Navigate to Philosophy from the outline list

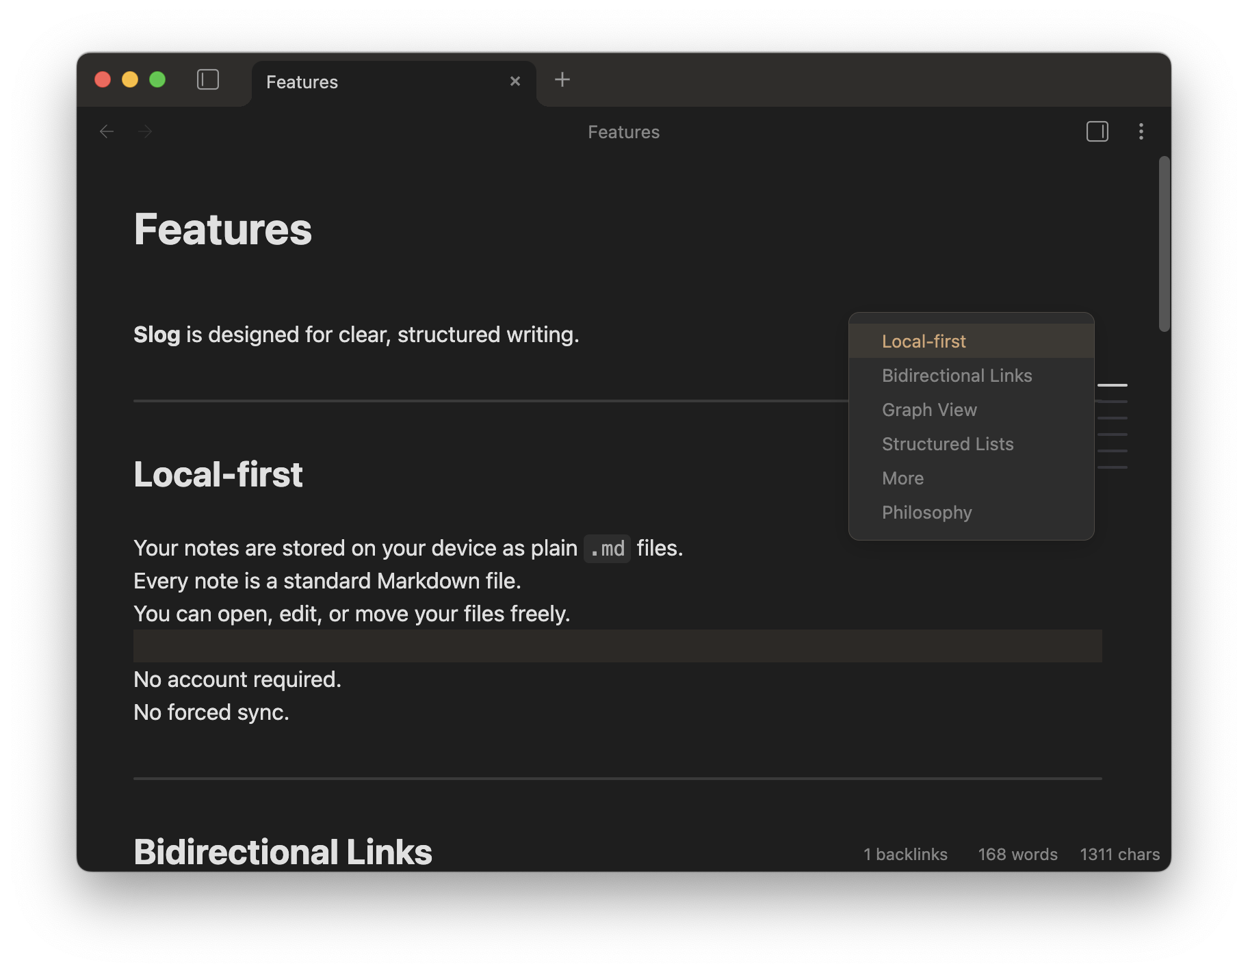coord(926,513)
